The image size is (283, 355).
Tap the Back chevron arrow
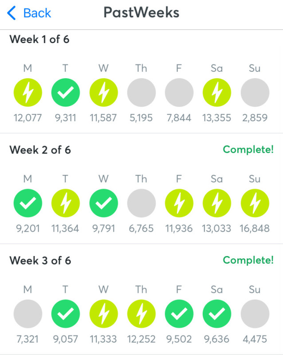click(12, 13)
